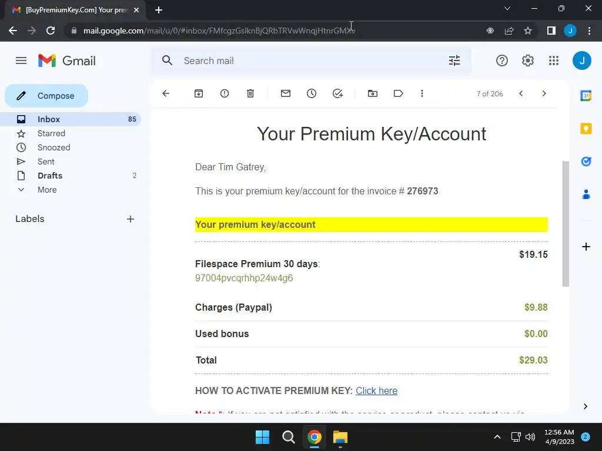The height and width of the screenshot is (451, 602).
Task: Expand the More folders list
Action: [x=71, y=190]
